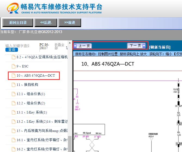Open tree item 11、换挡机构
Viewport: 182px width, 152px height.
pyautogui.click(x=27, y=85)
